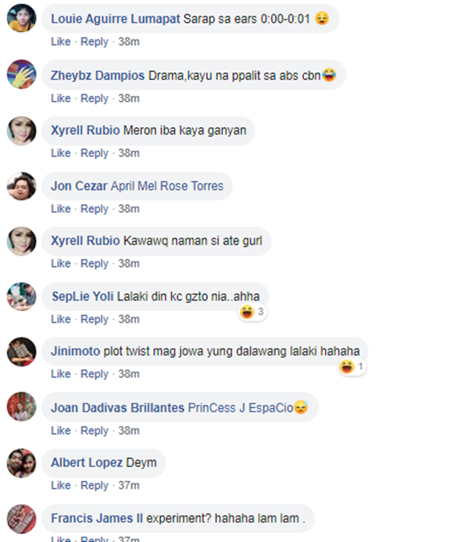
Task: Open tagged profile April Mel Rose Torres
Action: (167, 186)
